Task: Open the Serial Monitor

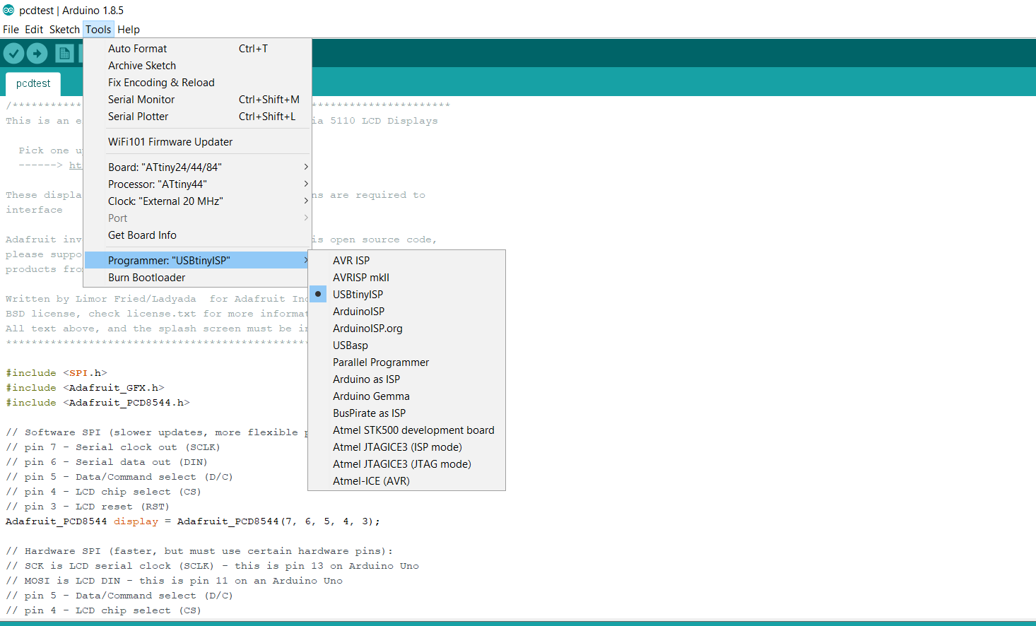Action: pos(197,100)
